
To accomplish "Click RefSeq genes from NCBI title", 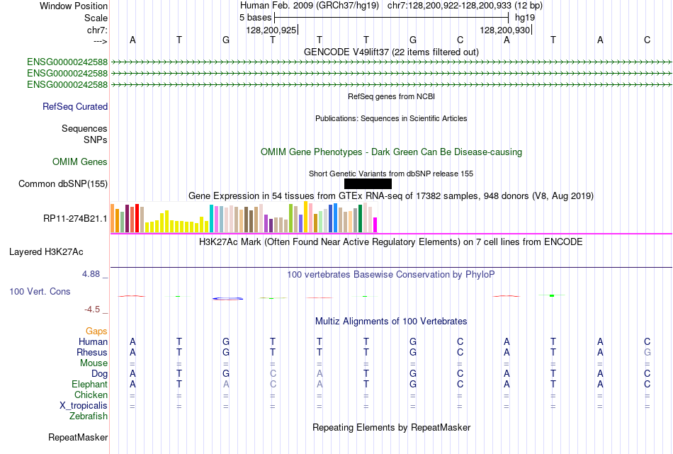I will click(391, 96).
